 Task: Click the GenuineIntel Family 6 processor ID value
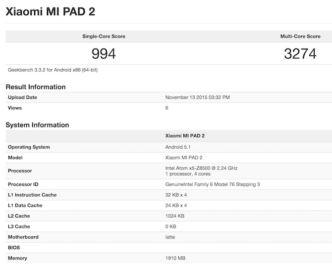[x=213, y=184]
